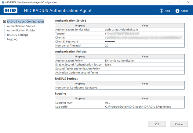Click Property header in Authentication Service table
The height and width of the screenshot is (133, 193).
click(x=80, y=25)
